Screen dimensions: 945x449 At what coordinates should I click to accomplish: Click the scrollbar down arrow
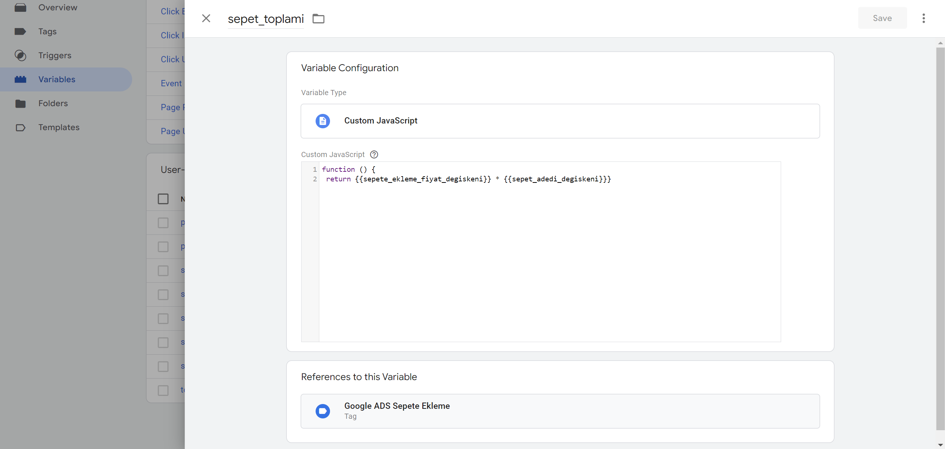pyautogui.click(x=940, y=445)
